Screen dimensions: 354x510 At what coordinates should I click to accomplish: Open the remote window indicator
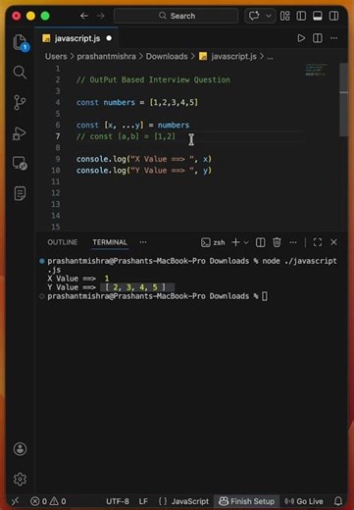[x=15, y=501]
